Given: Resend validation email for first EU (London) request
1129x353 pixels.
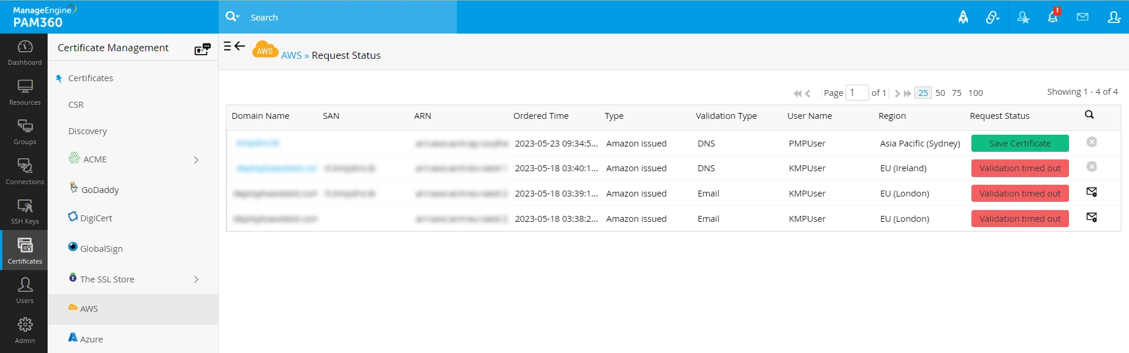Looking at the screenshot, I should (1091, 192).
